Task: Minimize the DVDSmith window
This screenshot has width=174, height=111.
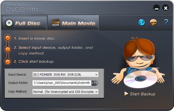Action: click(156, 8)
